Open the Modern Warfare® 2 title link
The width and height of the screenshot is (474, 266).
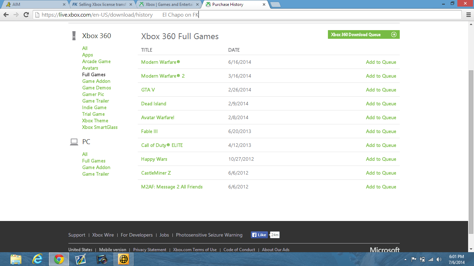[x=163, y=76]
